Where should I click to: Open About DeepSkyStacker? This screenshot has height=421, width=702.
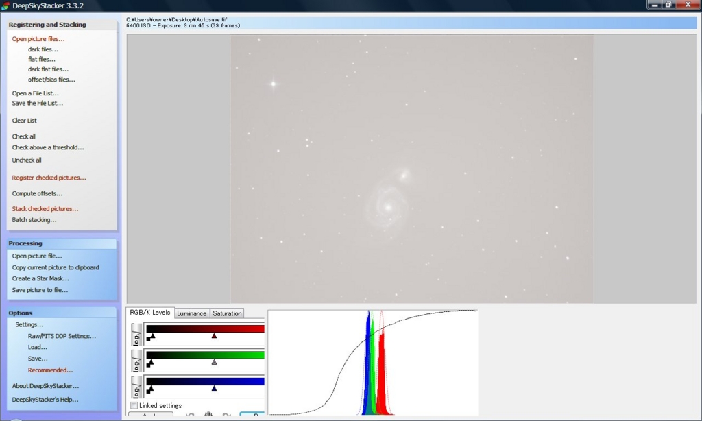[45, 385]
